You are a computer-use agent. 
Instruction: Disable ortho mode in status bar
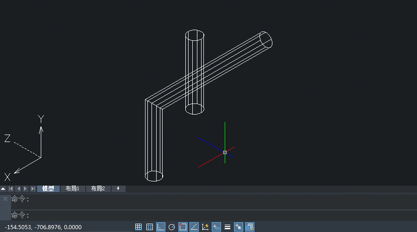coord(161,227)
